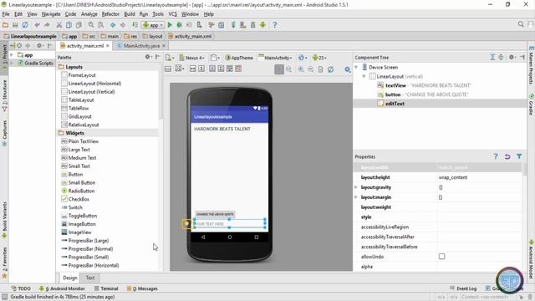
Task: Click the Help question mark toolbar icon
Action: point(275,25)
